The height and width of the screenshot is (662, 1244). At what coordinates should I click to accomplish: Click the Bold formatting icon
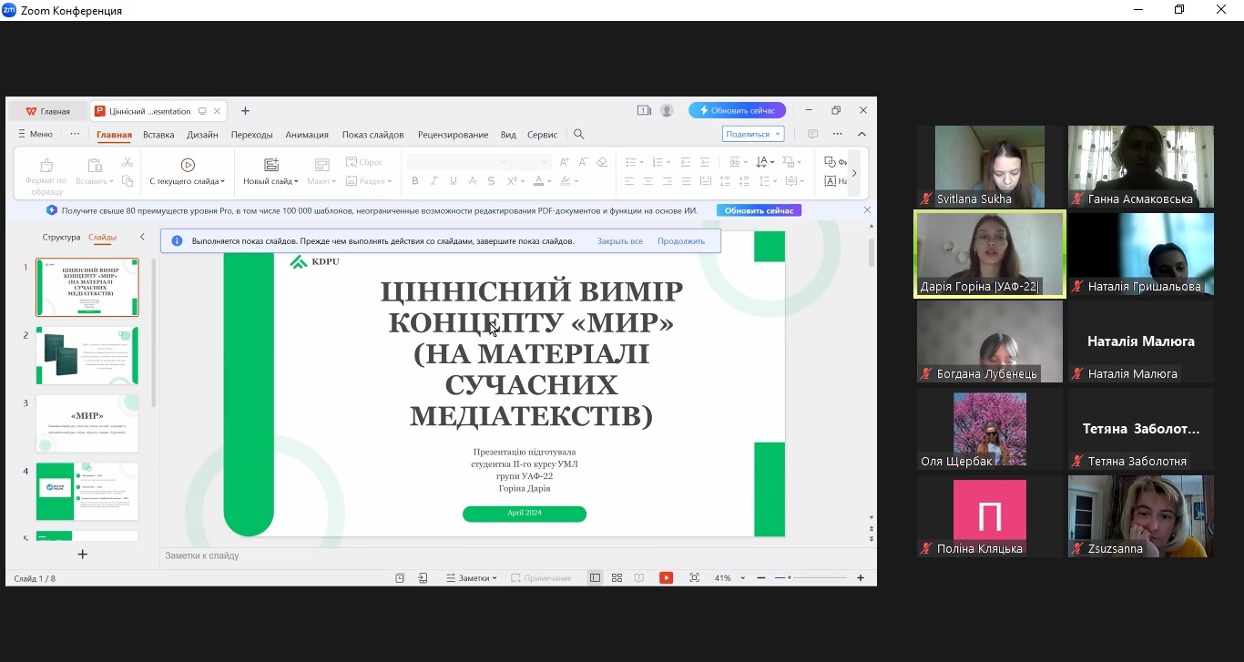415,181
